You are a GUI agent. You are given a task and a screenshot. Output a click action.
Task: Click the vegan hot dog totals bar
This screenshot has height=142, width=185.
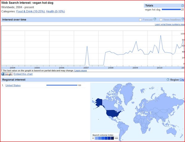[171, 10]
